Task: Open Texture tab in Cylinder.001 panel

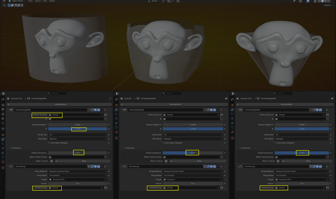Action: 3,168
